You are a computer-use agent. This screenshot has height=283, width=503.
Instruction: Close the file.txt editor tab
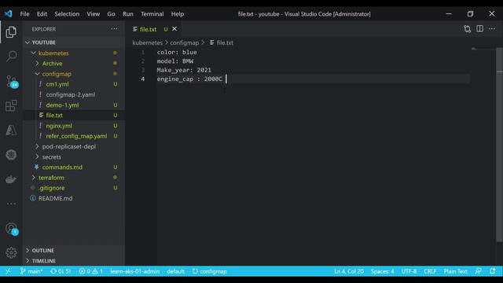point(174,29)
